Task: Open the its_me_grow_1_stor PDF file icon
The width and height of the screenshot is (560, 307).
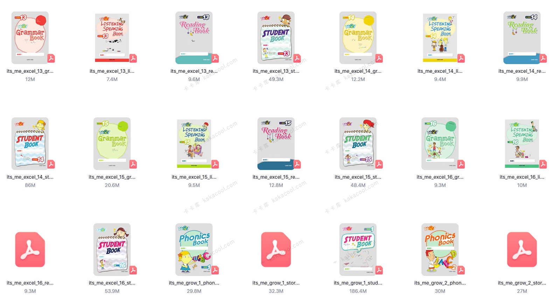Action: pyautogui.click(x=276, y=250)
